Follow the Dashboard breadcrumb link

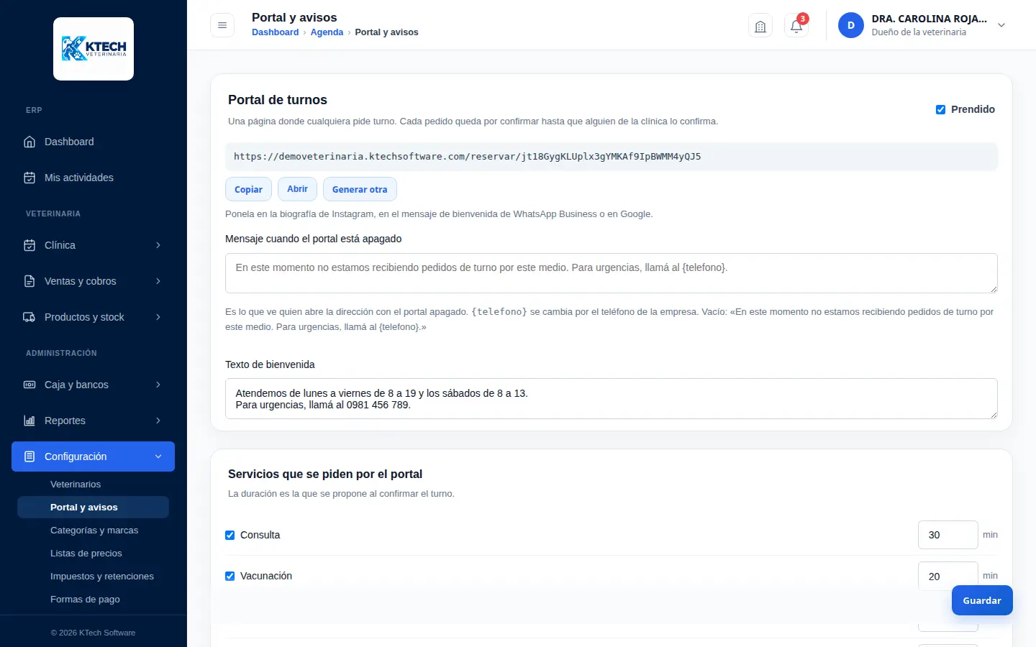(275, 32)
